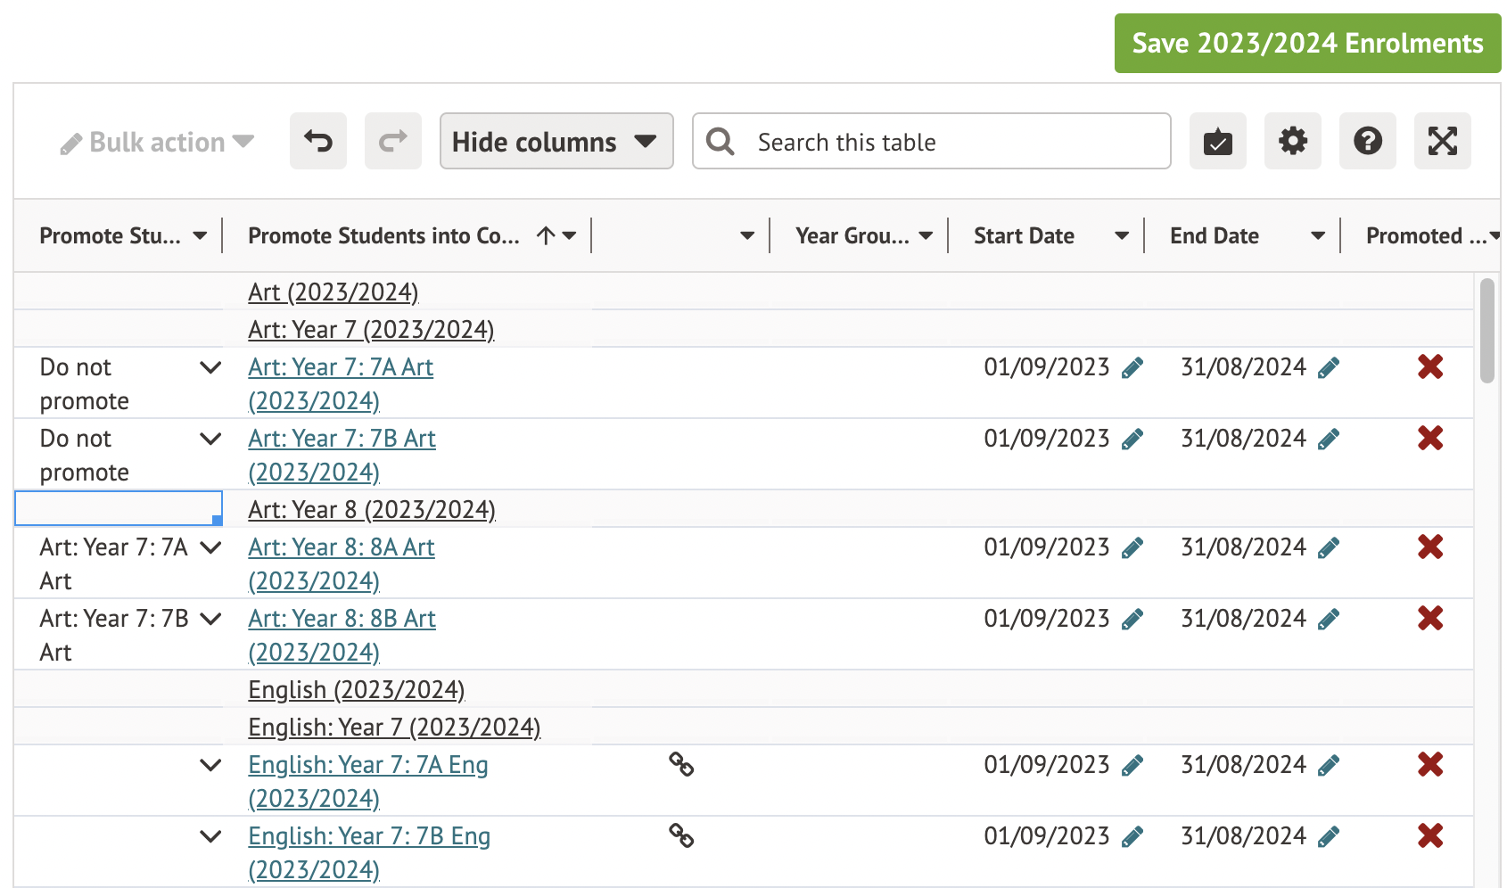Open Year Group column menu
Viewport: 1507px width, 888px height.
click(926, 236)
